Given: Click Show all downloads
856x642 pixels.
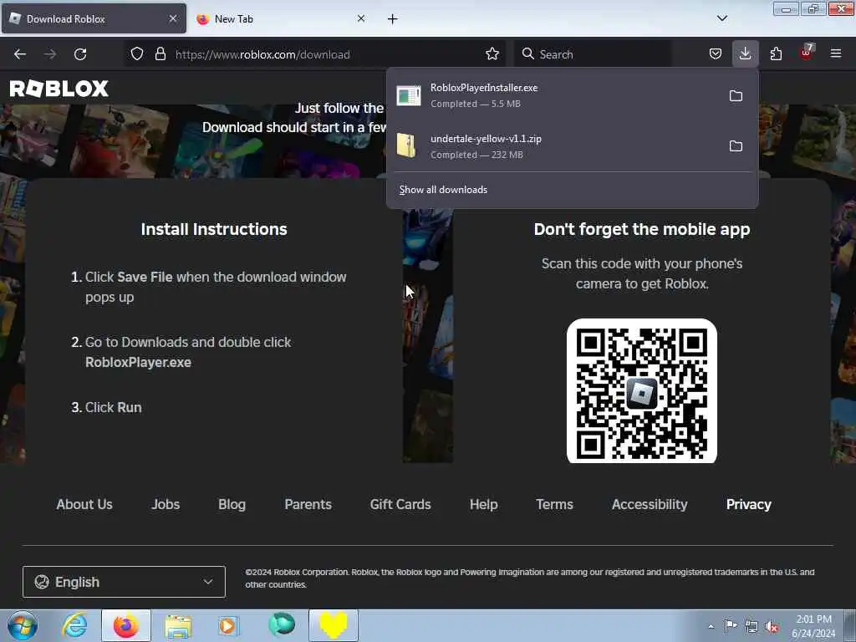Looking at the screenshot, I should [x=443, y=190].
